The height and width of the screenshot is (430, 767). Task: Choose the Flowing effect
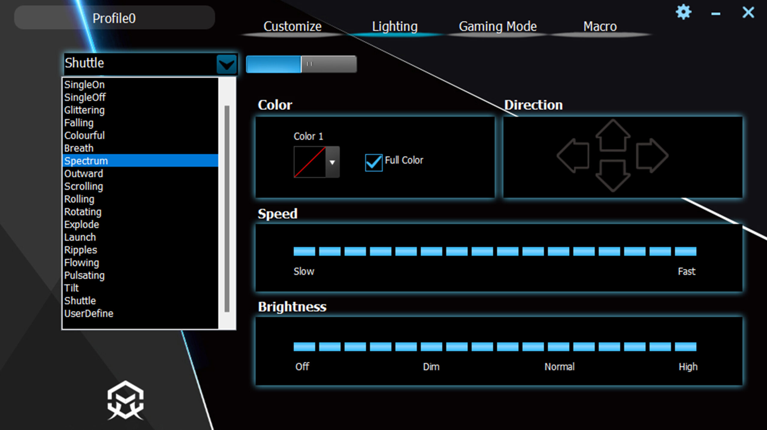coord(140,262)
